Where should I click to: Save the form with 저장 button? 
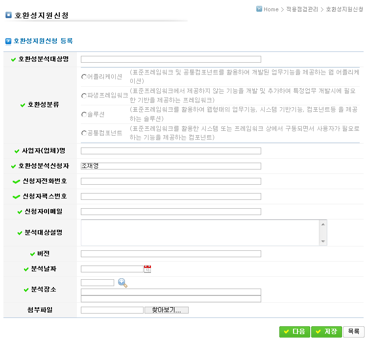coord(326,332)
